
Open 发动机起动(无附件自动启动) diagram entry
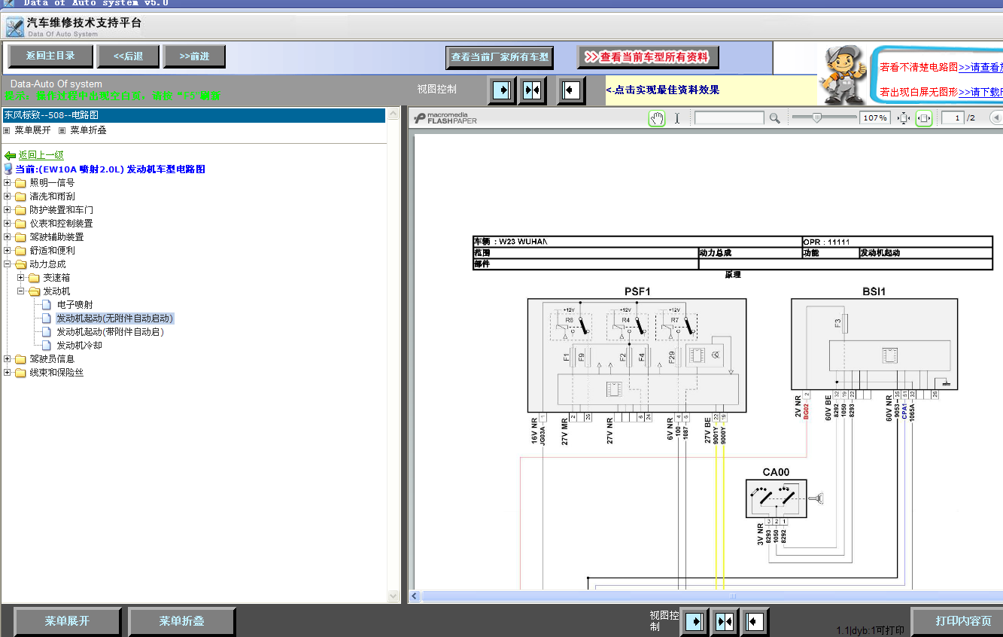click(x=115, y=318)
